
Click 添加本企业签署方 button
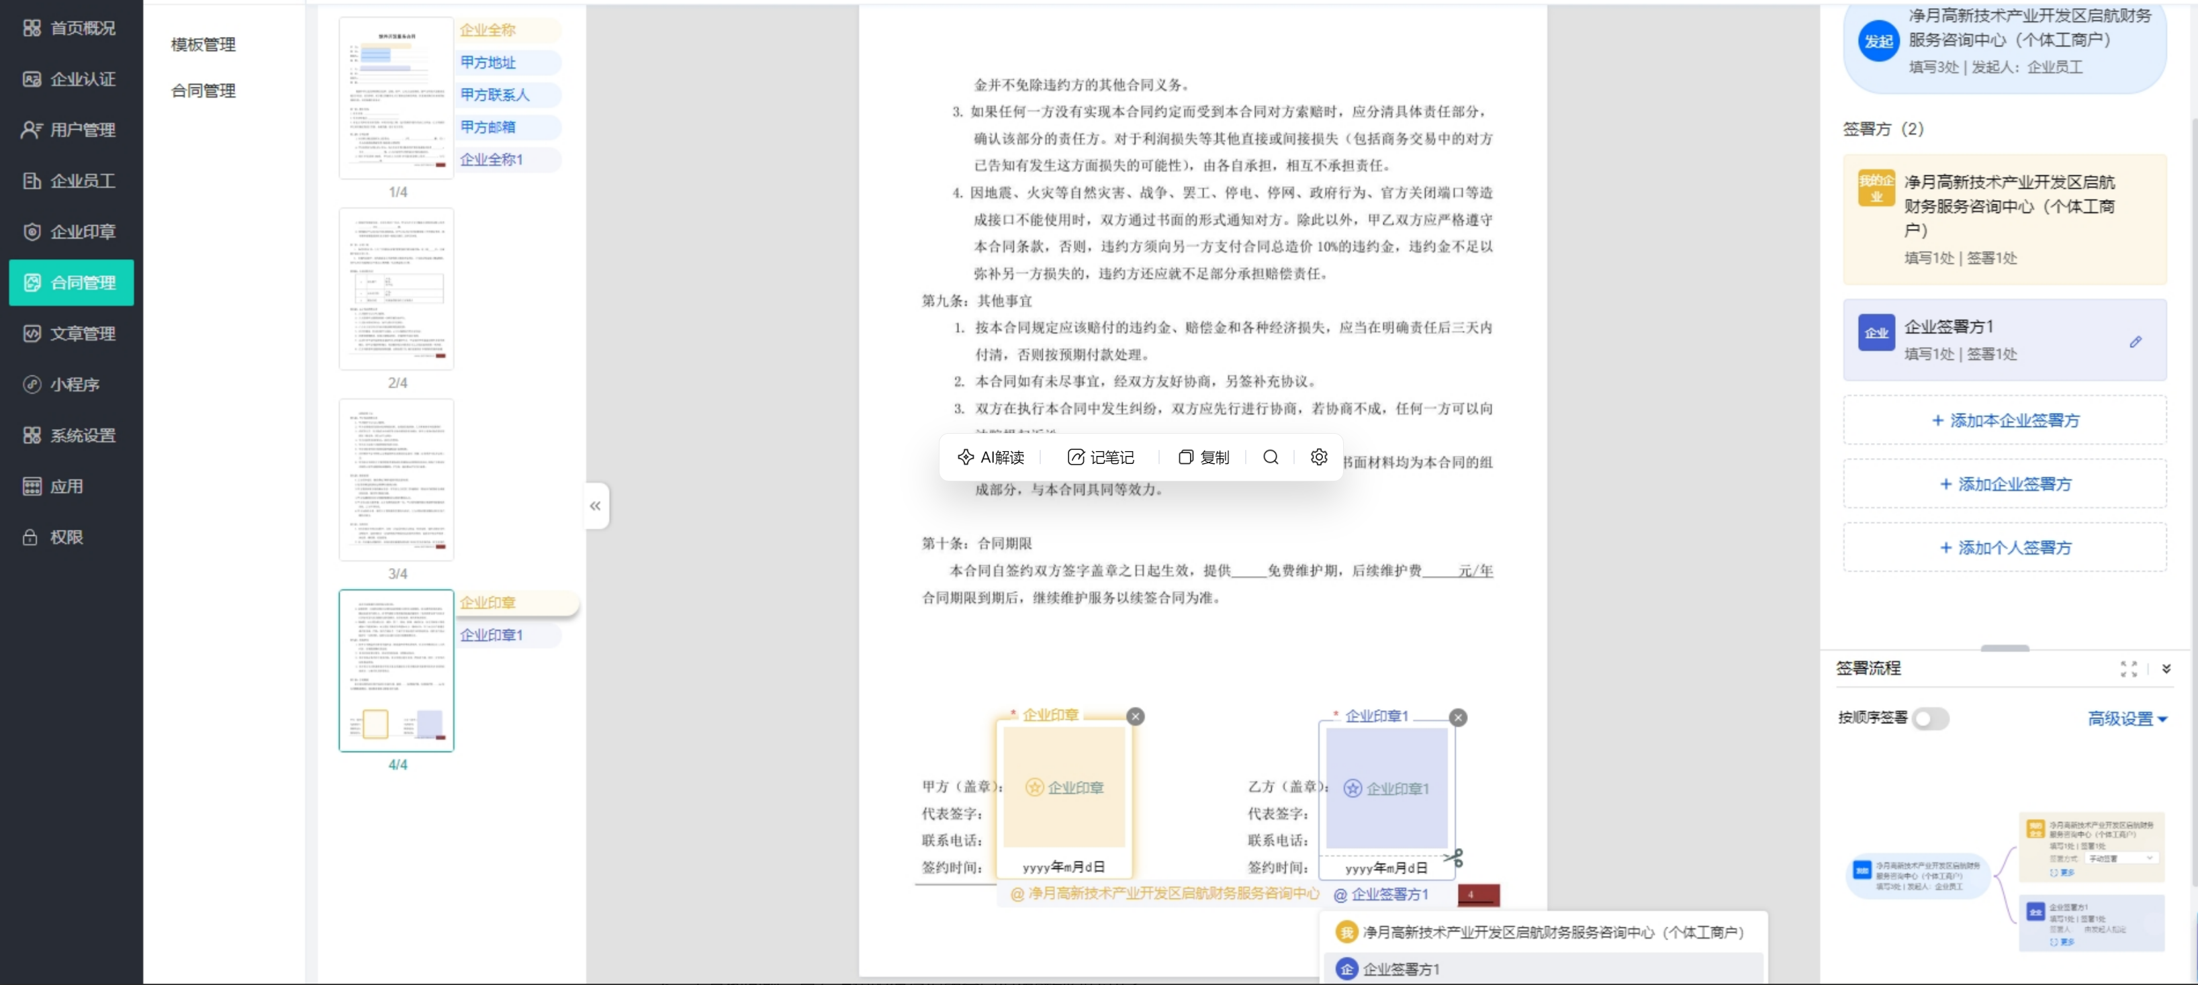[x=2005, y=420]
